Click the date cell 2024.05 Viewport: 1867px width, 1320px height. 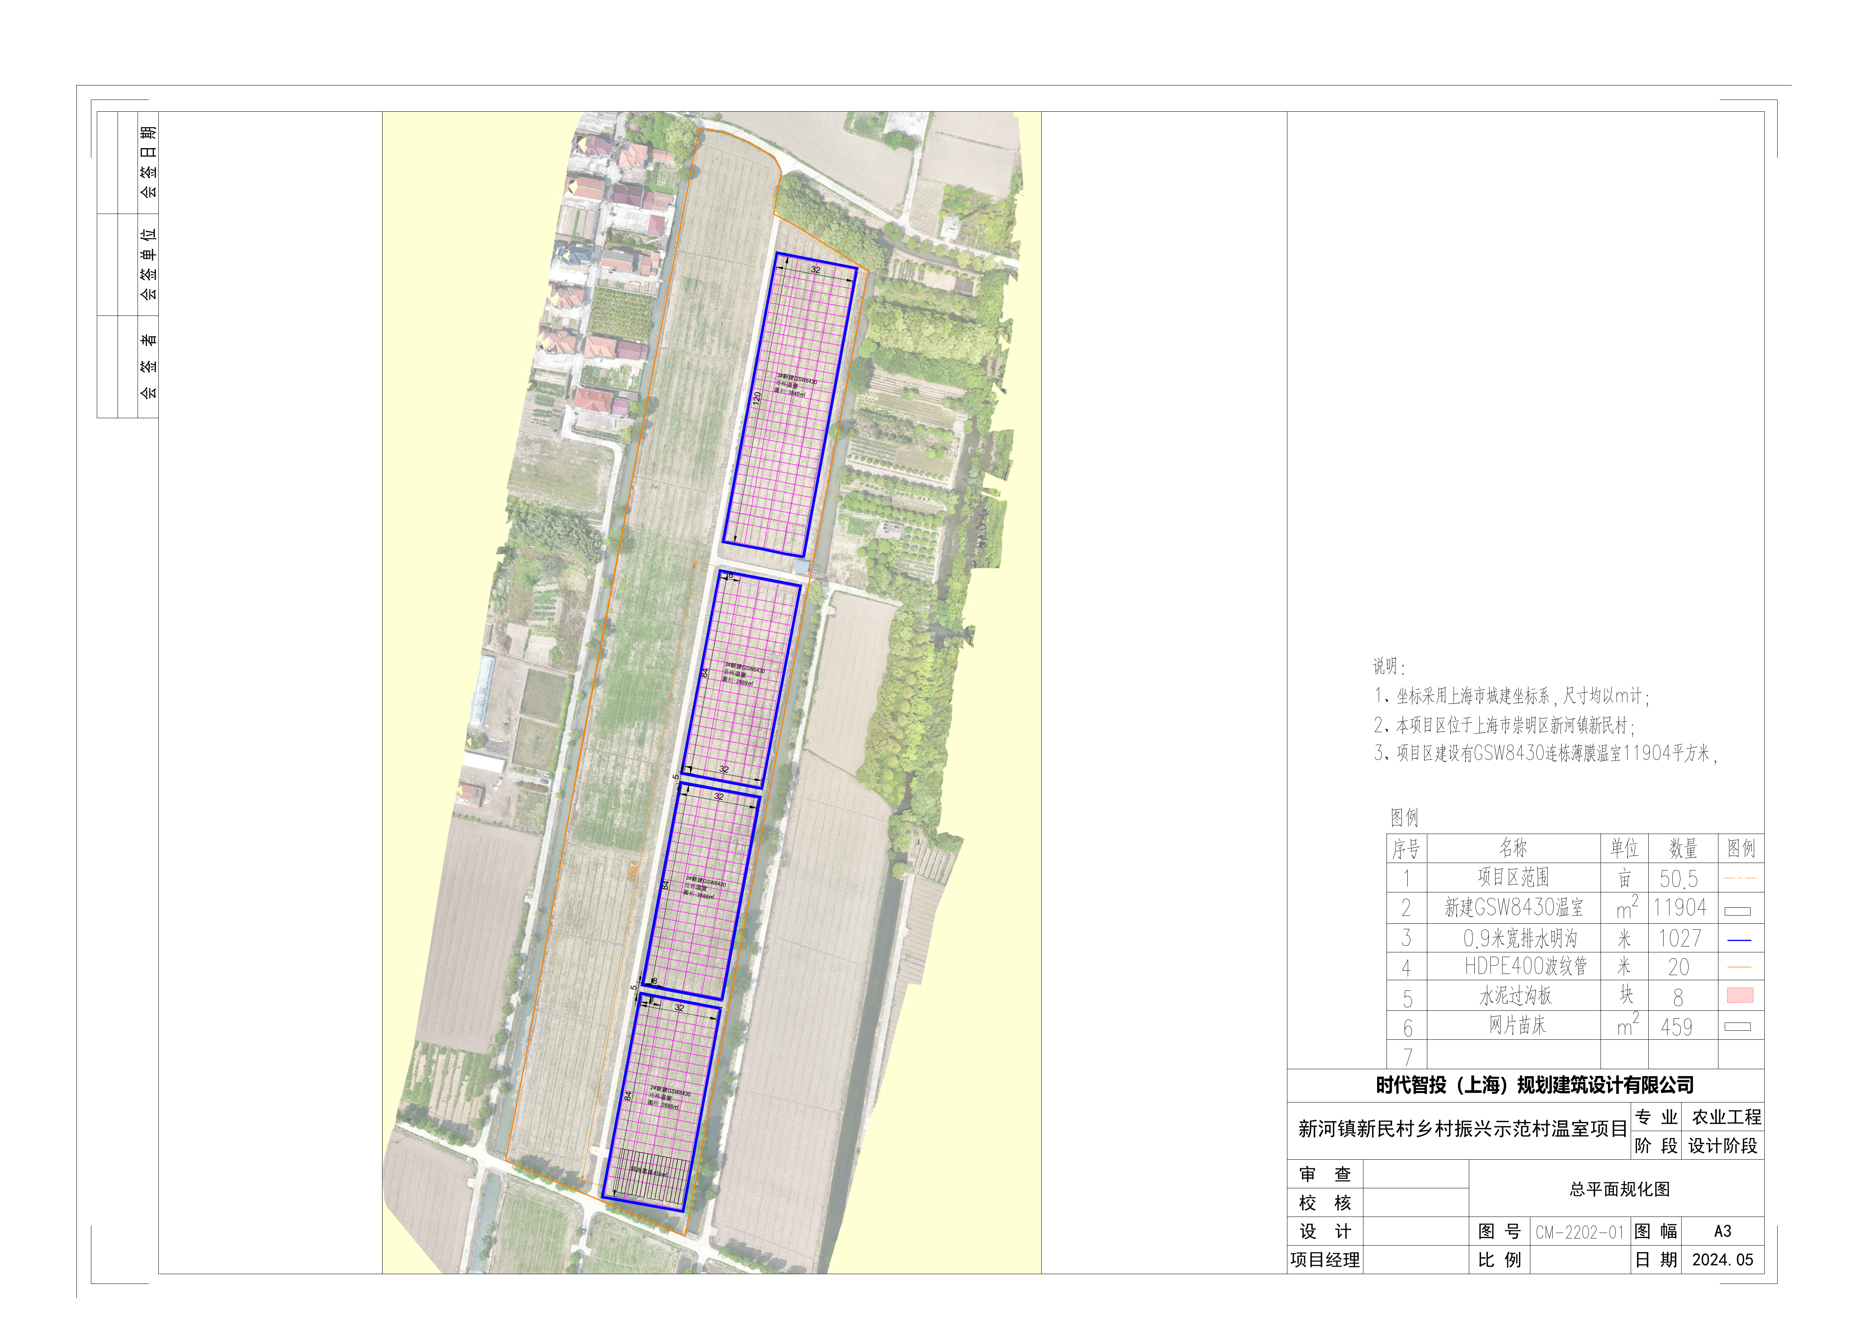pos(1722,1260)
